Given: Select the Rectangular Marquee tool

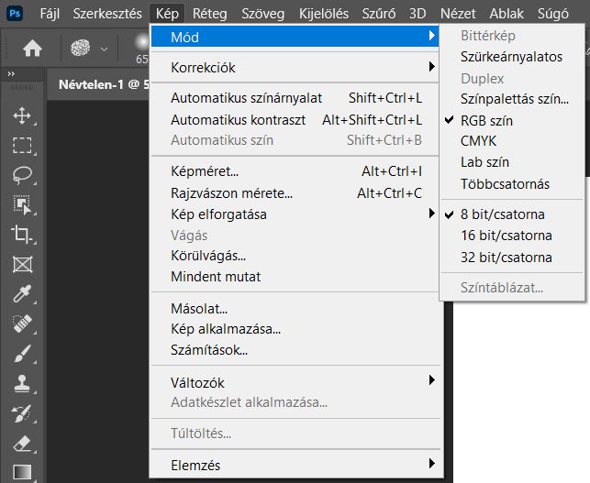Looking at the screenshot, I should pos(22,146).
